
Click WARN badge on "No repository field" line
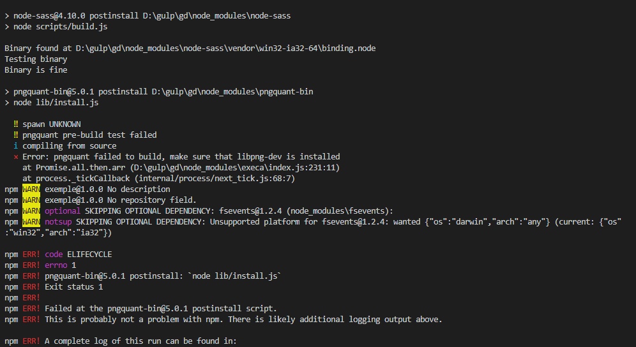pos(31,200)
